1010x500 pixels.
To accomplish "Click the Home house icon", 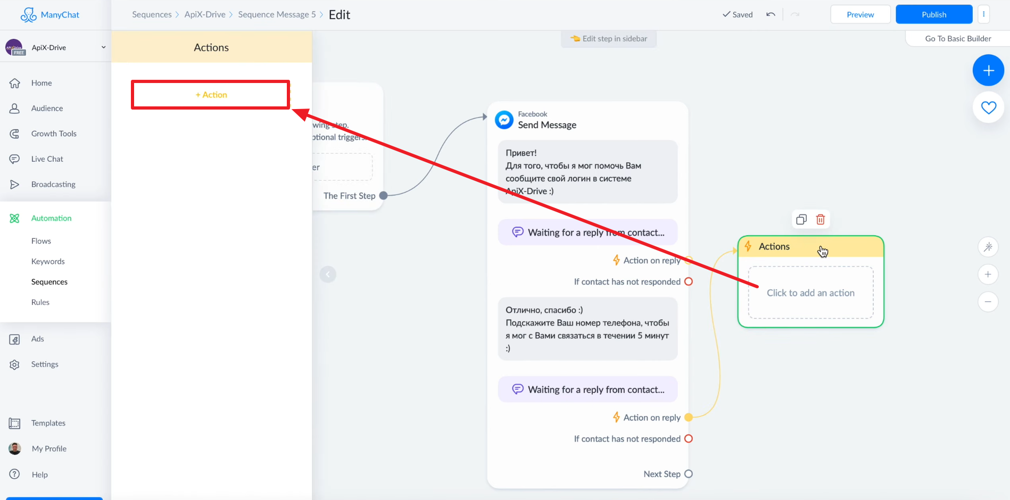I will 14,83.
